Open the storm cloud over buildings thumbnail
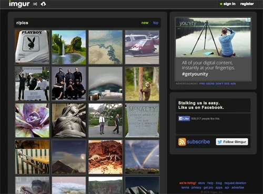 [105, 84]
